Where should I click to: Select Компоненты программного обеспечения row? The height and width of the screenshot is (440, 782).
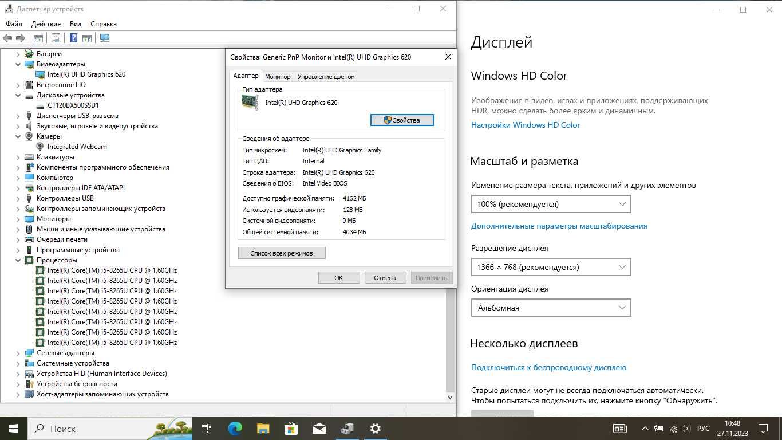pyautogui.click(x=103, y=167)
